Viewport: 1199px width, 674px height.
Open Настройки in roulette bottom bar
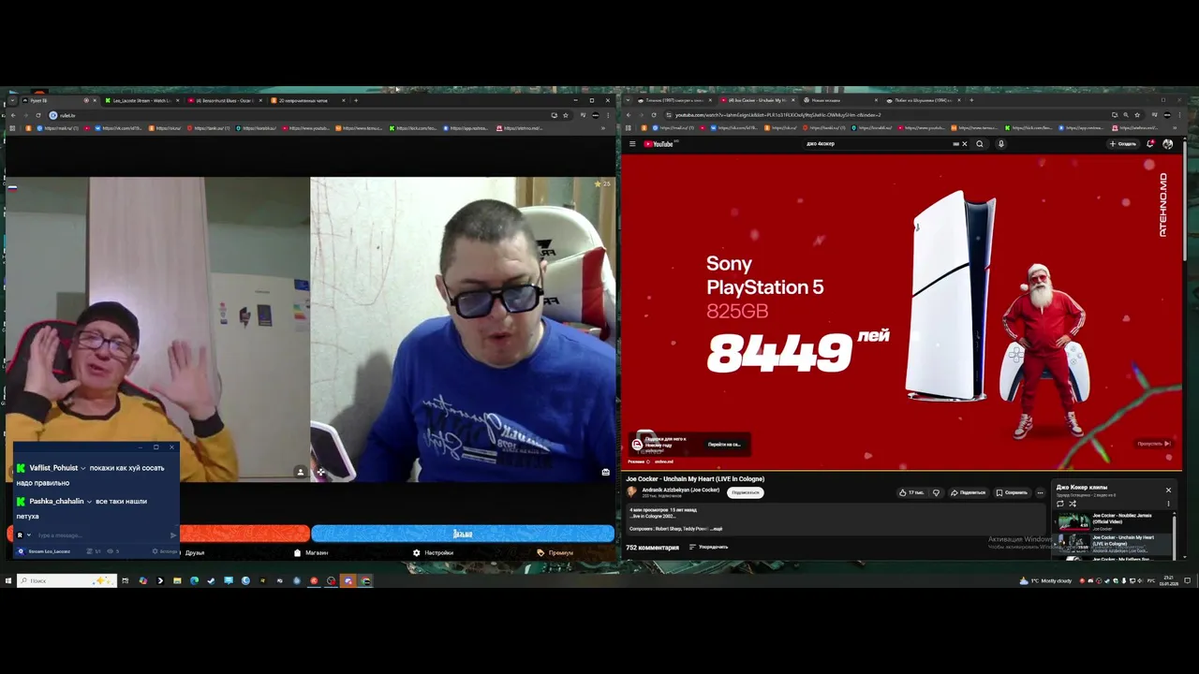pos(433,552)
